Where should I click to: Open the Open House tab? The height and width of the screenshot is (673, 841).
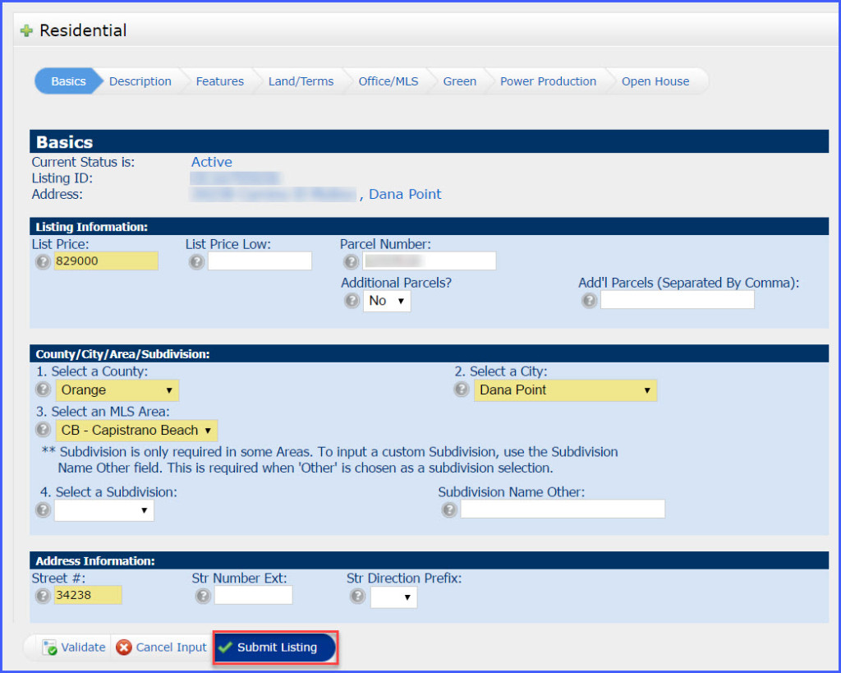[x=655, y=81]
